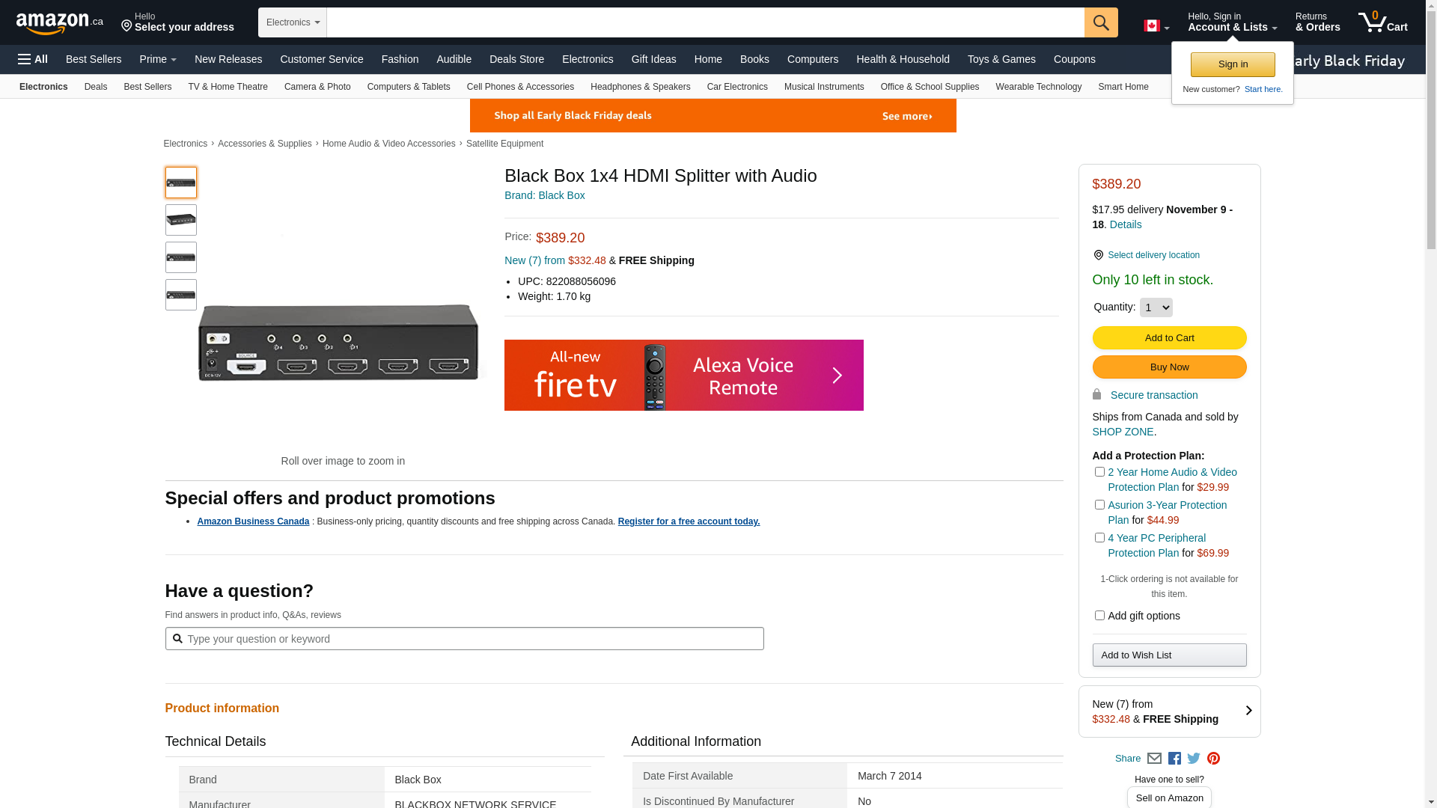This screenshot has width=1437, height=808.
Task: Click the Add to Cart button
Action: click(1169, 338)
